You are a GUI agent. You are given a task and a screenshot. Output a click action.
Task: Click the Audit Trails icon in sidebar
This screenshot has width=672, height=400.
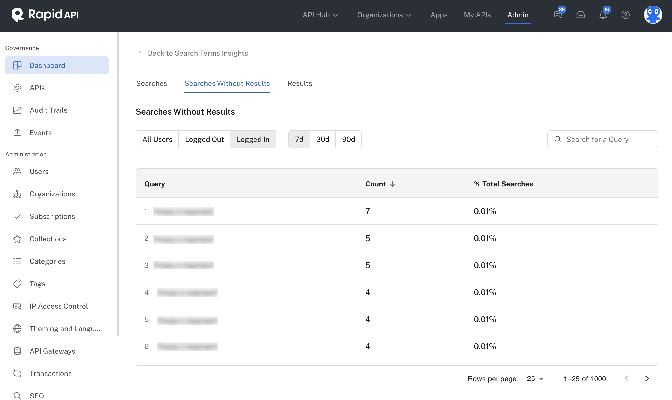[x=17, y=110]
